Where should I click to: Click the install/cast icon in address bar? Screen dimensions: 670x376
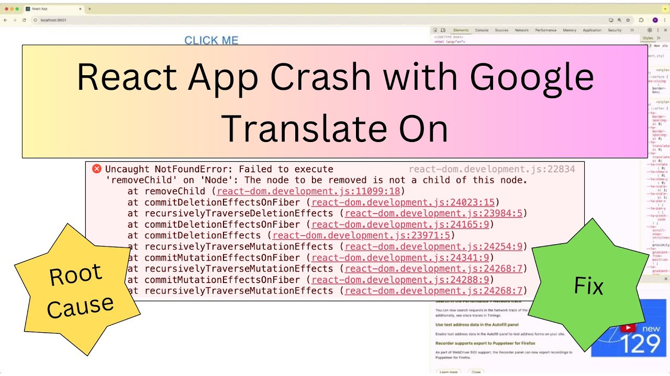[611, 20]
